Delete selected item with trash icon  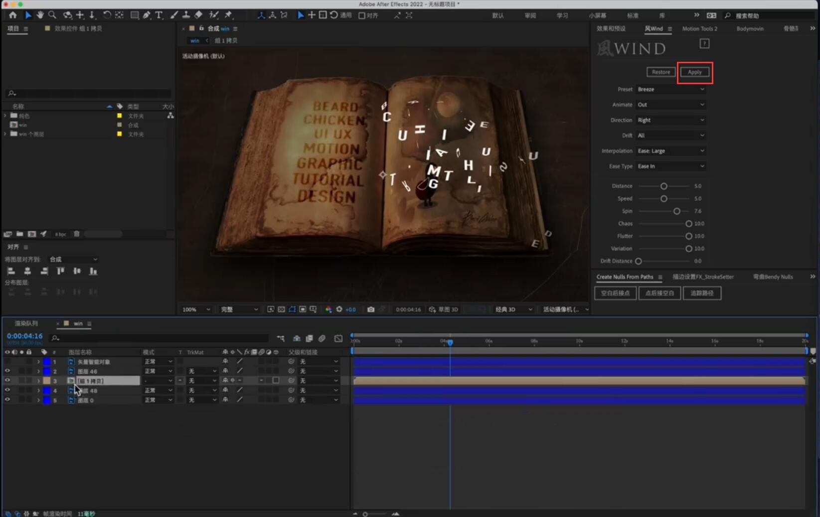[x=77, y=234]
